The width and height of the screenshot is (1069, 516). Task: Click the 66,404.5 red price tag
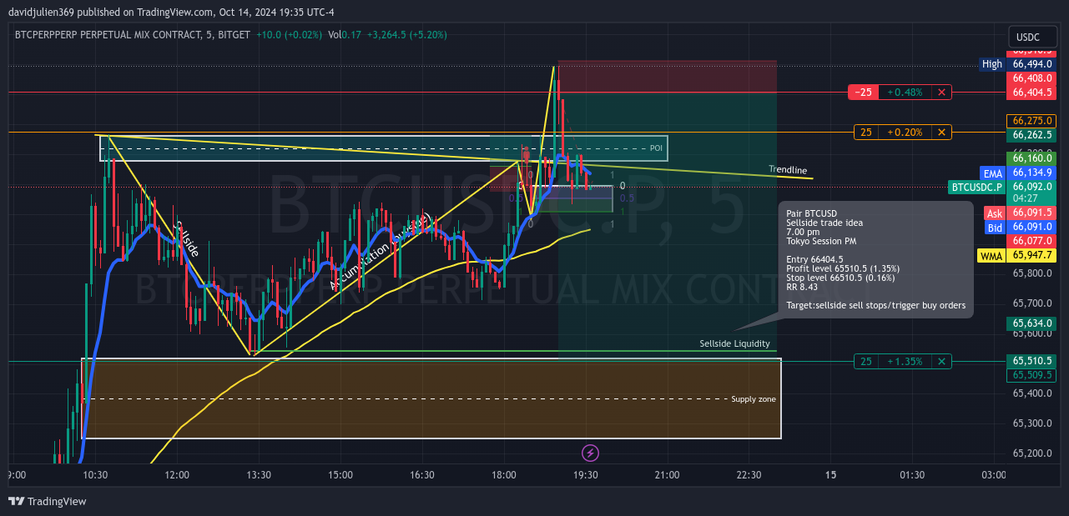tap(1032, 92)
